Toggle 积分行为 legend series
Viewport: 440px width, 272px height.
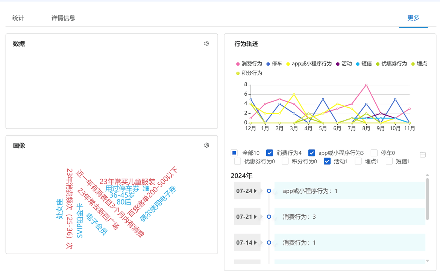pyautogui.click(x=249, y=73)
